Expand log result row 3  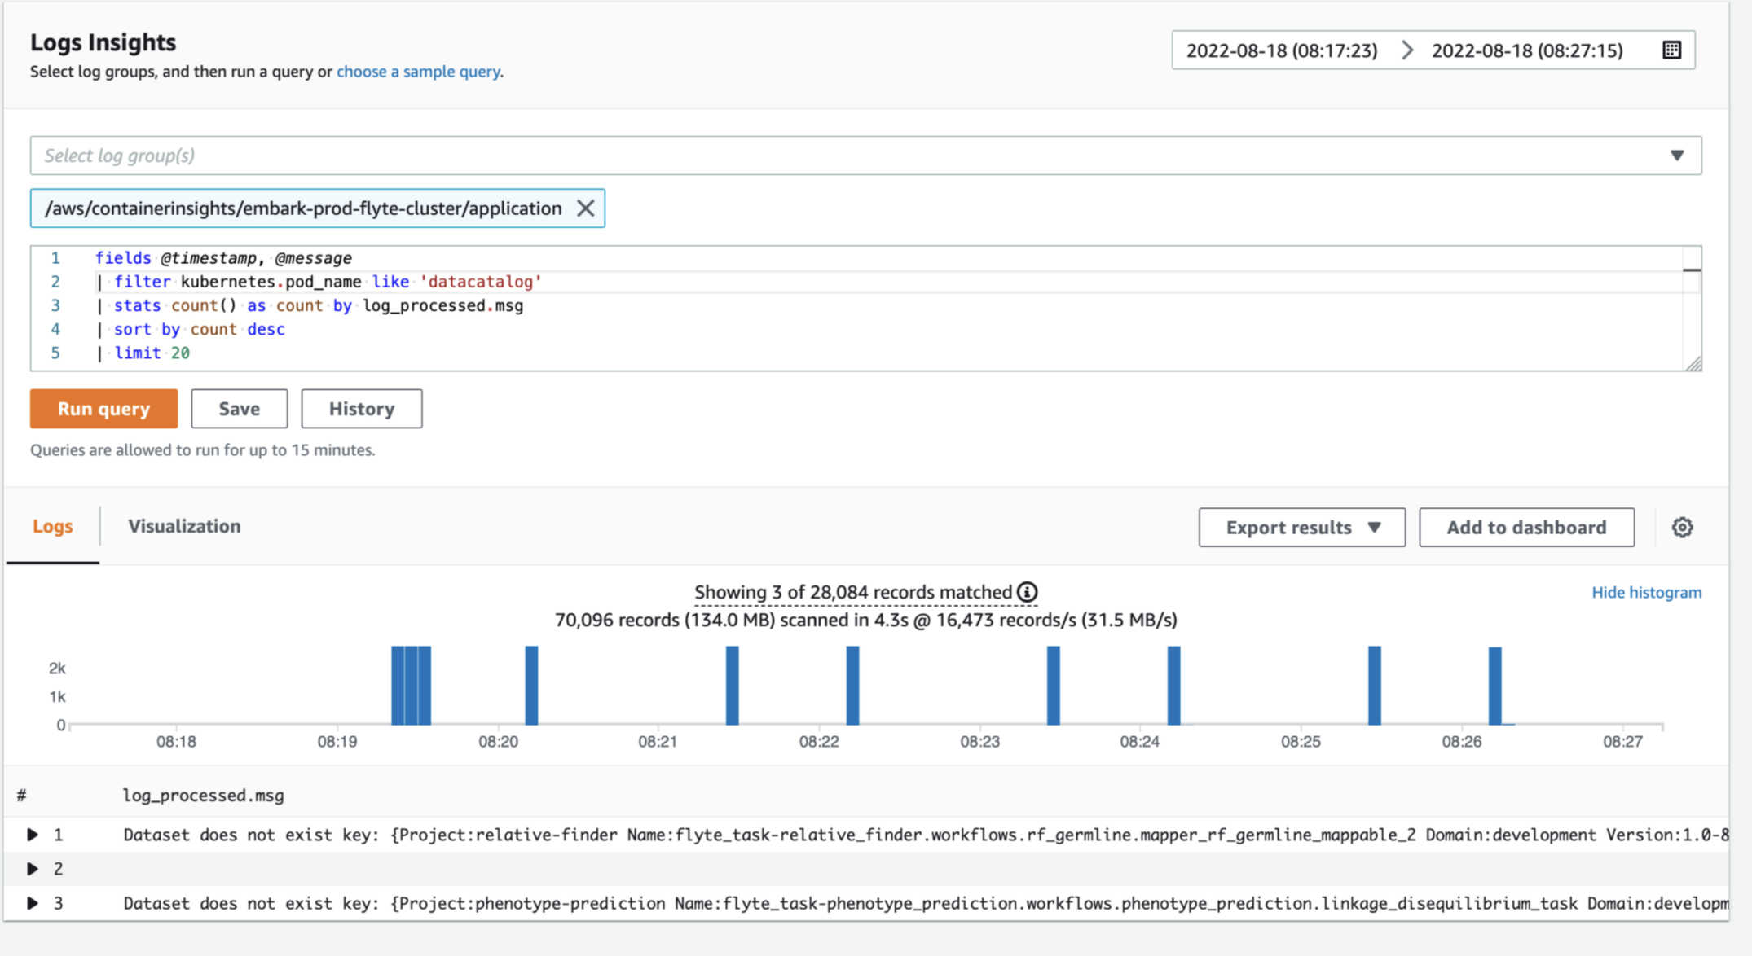(x=33, y=902)
